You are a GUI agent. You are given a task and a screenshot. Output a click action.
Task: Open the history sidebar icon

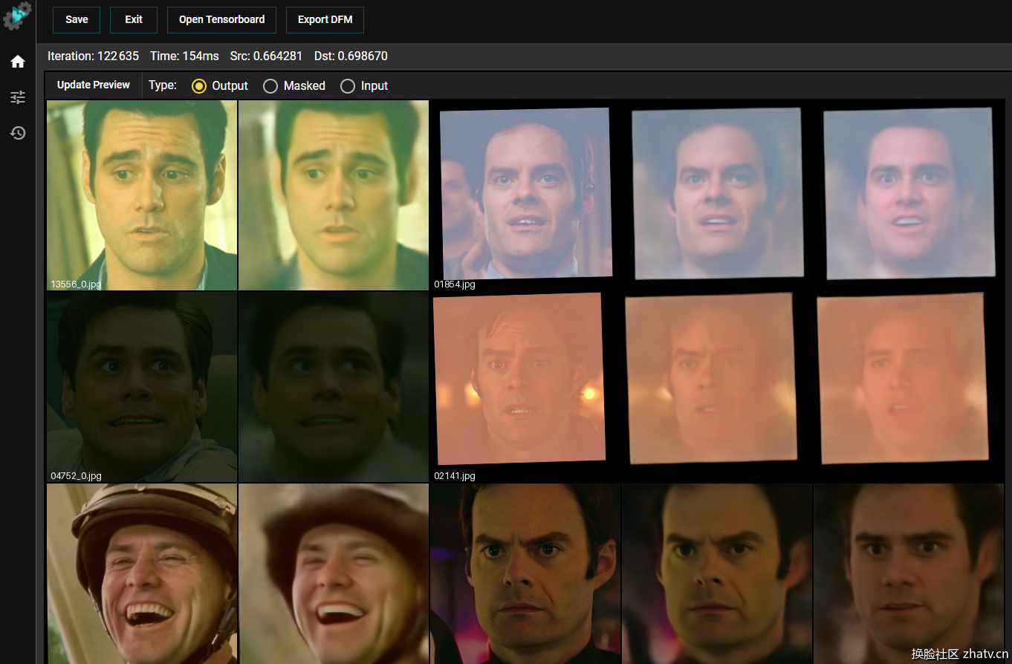(x=18, y=133)
